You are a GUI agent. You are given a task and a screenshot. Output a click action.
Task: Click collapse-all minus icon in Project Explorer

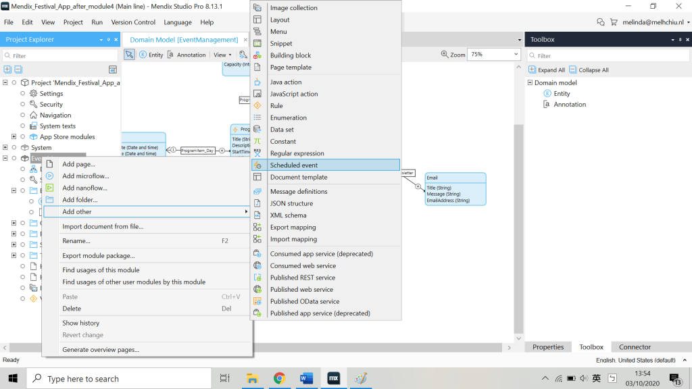[x=18, y=70]
